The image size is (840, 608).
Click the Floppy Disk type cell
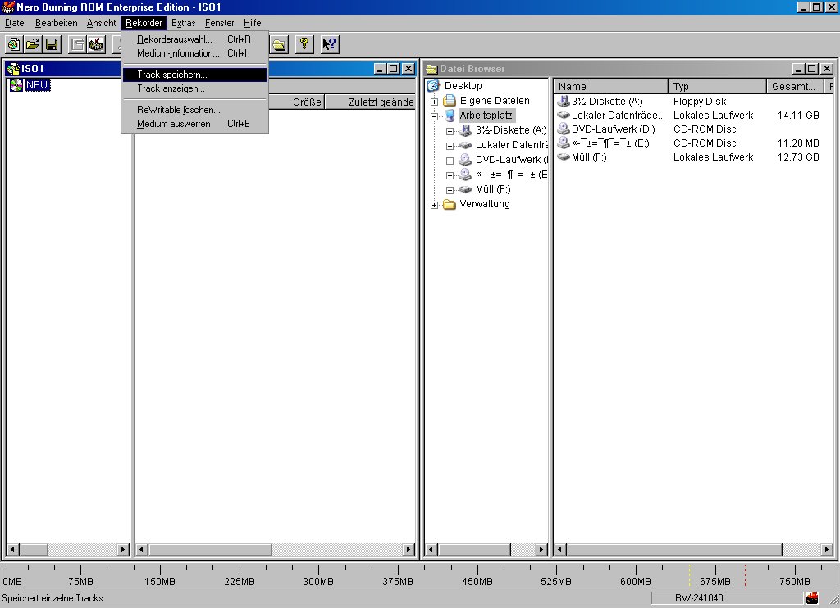point(700,101)
